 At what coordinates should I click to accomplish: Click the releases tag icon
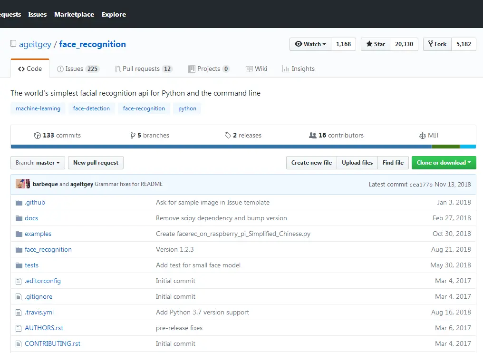(x=228, y=135)
